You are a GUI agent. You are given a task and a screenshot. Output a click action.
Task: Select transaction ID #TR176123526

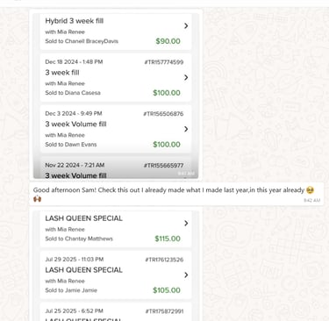point(164,260)
